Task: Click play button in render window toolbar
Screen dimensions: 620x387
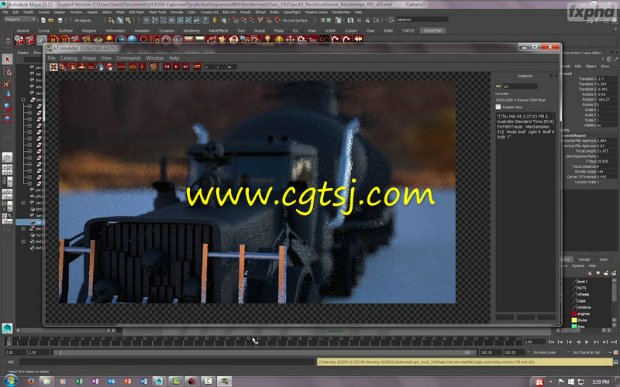Action: pos(176,67)
